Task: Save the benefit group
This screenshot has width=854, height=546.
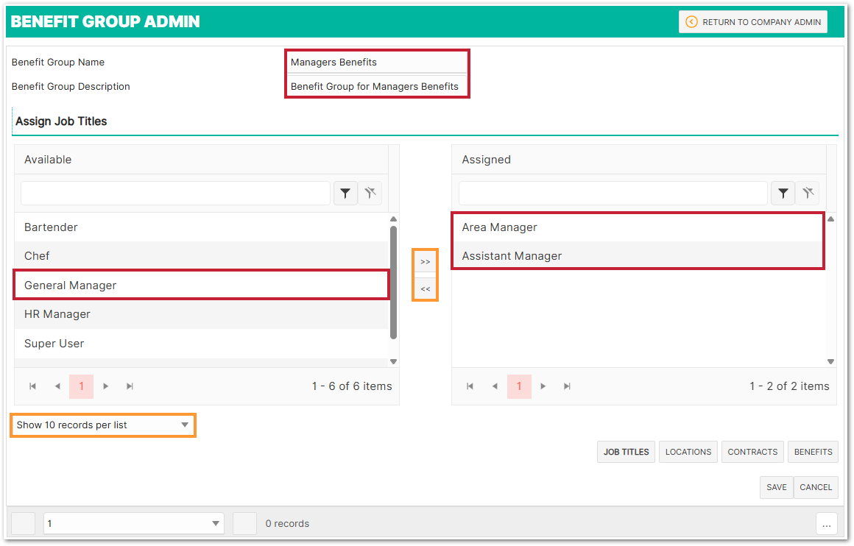Action: coord(776,487)
